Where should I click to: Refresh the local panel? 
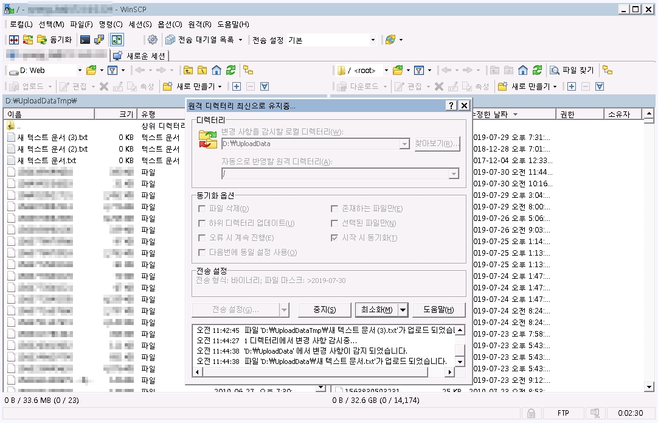[x=230, y=70]
